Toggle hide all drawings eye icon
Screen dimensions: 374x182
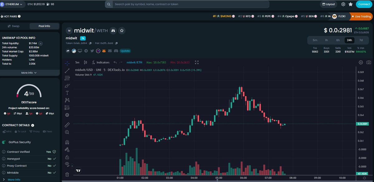67,164
